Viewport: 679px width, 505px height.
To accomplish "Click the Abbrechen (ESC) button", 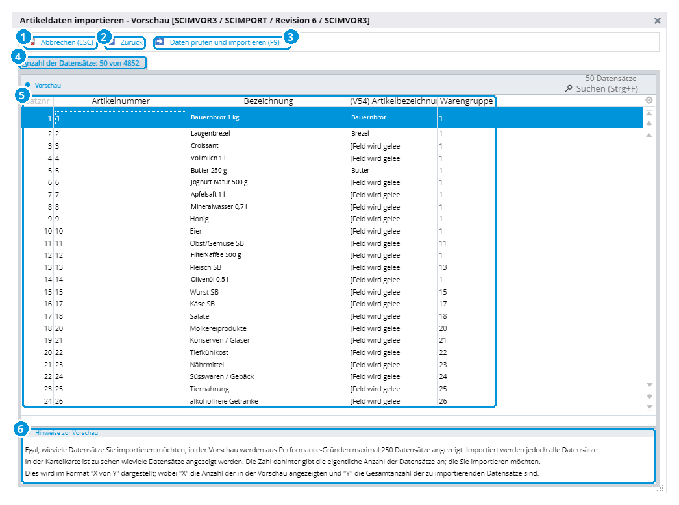I will pos(62,42).
